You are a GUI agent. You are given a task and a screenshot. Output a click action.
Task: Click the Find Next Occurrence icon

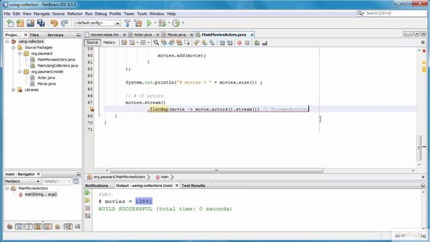click(171, 43)
